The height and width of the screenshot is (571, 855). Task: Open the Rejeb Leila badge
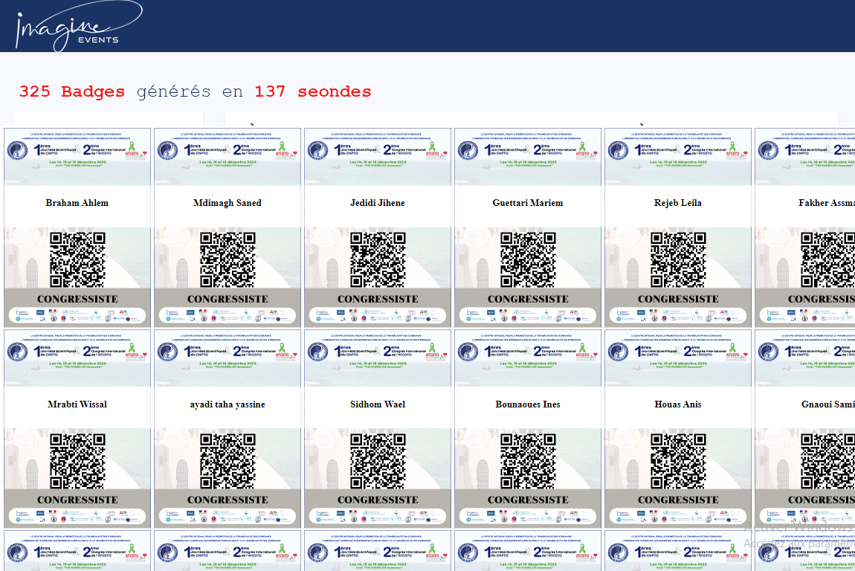(678, 228)
